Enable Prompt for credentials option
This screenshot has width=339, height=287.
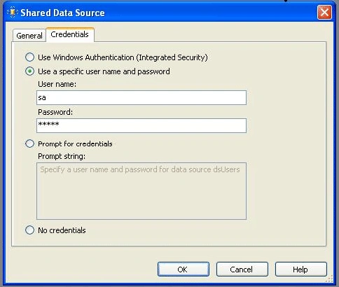[x=29, y=143]
